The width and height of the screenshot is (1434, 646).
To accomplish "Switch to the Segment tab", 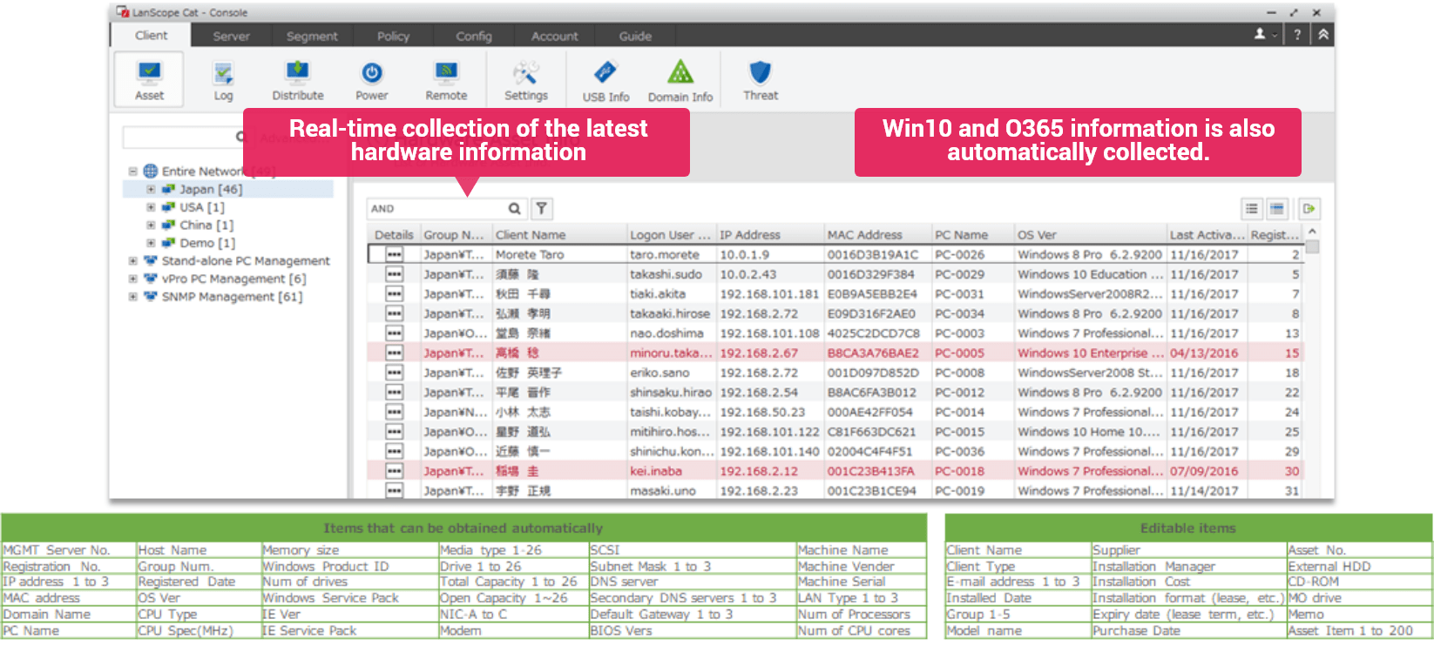I will point(312,37).
